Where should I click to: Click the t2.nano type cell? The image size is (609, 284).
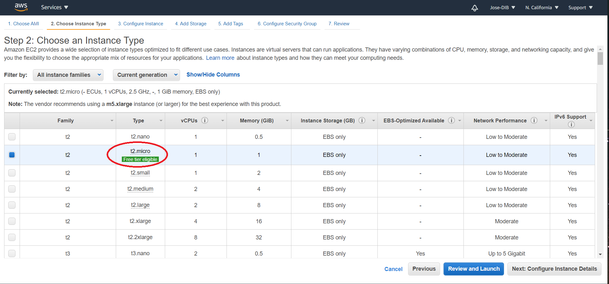click(x=140, y=137)
